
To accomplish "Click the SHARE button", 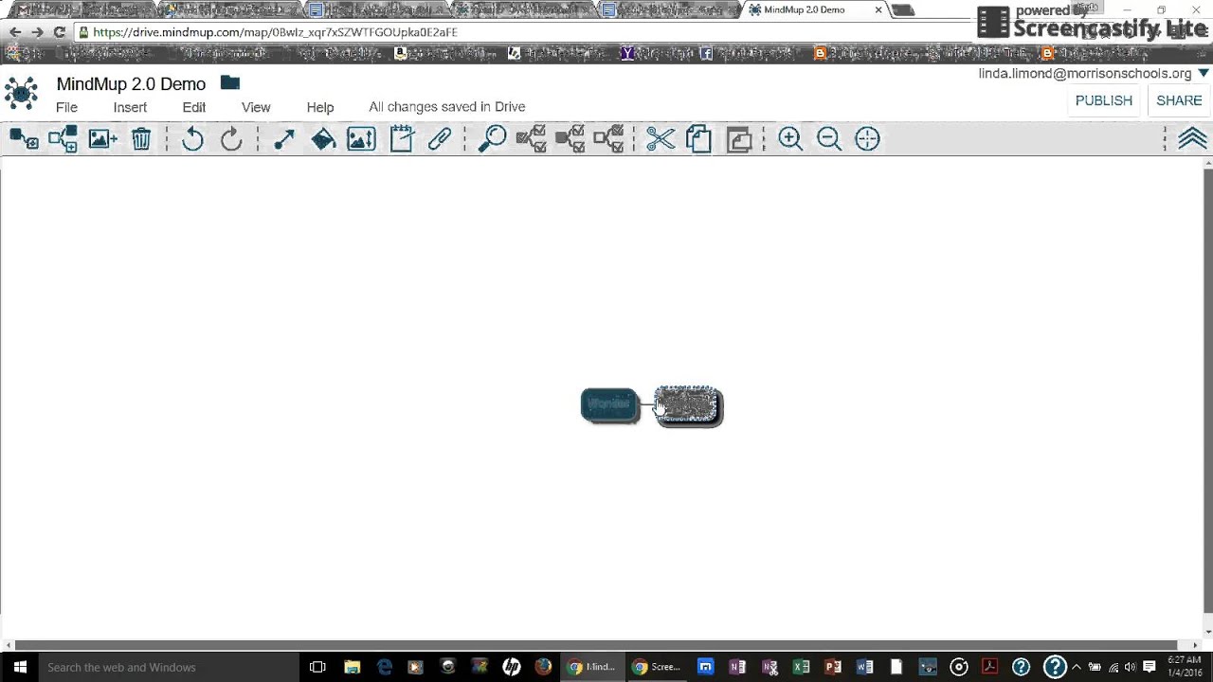I will (x=1179, y=100).
